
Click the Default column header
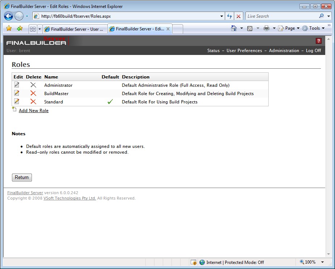(110, 77)
